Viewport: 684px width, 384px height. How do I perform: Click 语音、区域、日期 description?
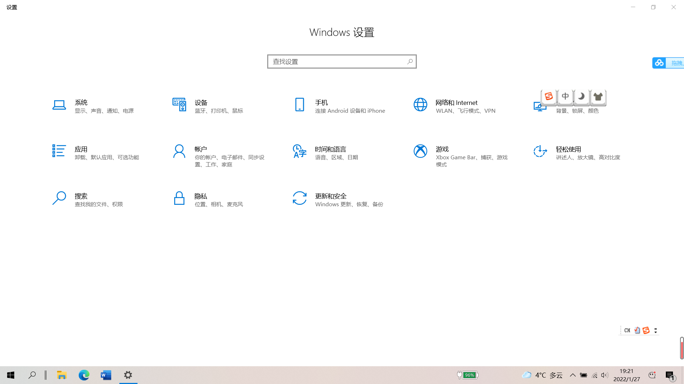(336, 158)
